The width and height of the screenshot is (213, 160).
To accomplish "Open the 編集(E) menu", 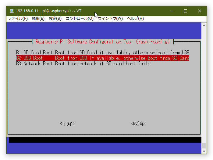I will tap(38, 19).
